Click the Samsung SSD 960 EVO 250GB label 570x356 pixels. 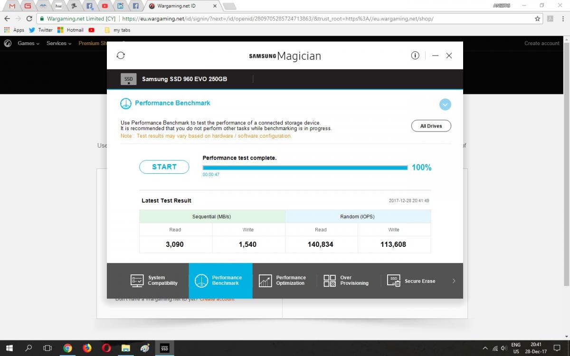[x=184, y=79]
